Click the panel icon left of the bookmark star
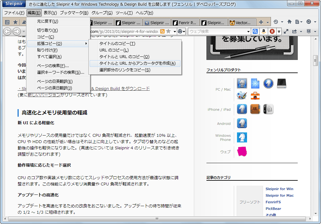This screenshot has height=224, width=321. pyautogui.click(x=7, y=22)
